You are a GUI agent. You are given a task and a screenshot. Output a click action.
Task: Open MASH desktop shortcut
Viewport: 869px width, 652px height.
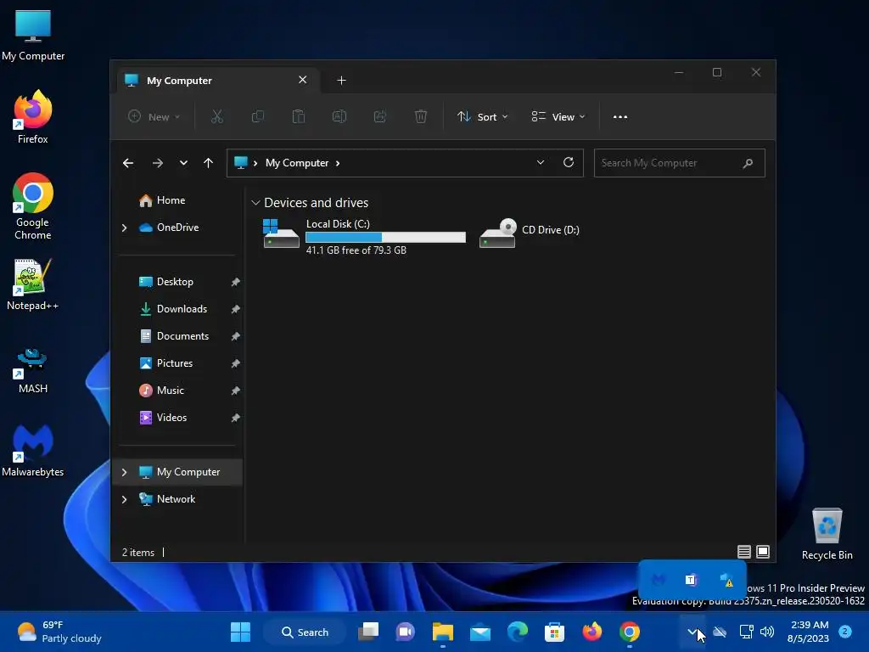coord(33,370)
